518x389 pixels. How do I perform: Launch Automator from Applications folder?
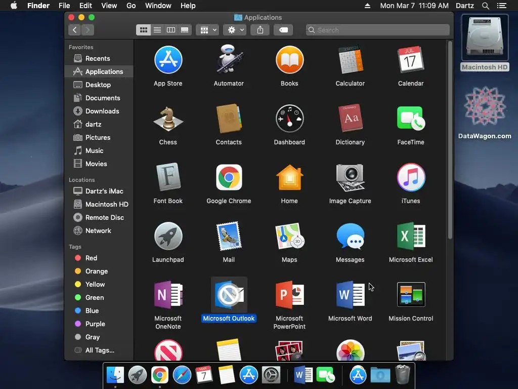229,60
